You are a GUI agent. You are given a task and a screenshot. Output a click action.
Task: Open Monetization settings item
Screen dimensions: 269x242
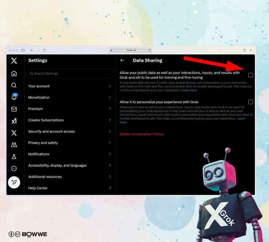(70, 97)
